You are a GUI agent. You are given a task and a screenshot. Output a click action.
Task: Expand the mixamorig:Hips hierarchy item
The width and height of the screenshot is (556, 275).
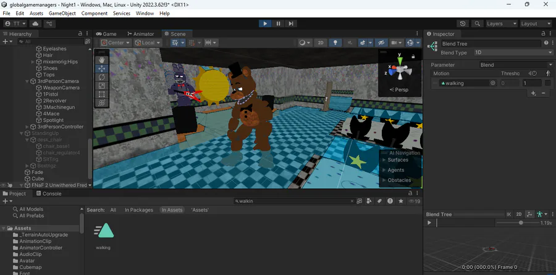point(33,62)
